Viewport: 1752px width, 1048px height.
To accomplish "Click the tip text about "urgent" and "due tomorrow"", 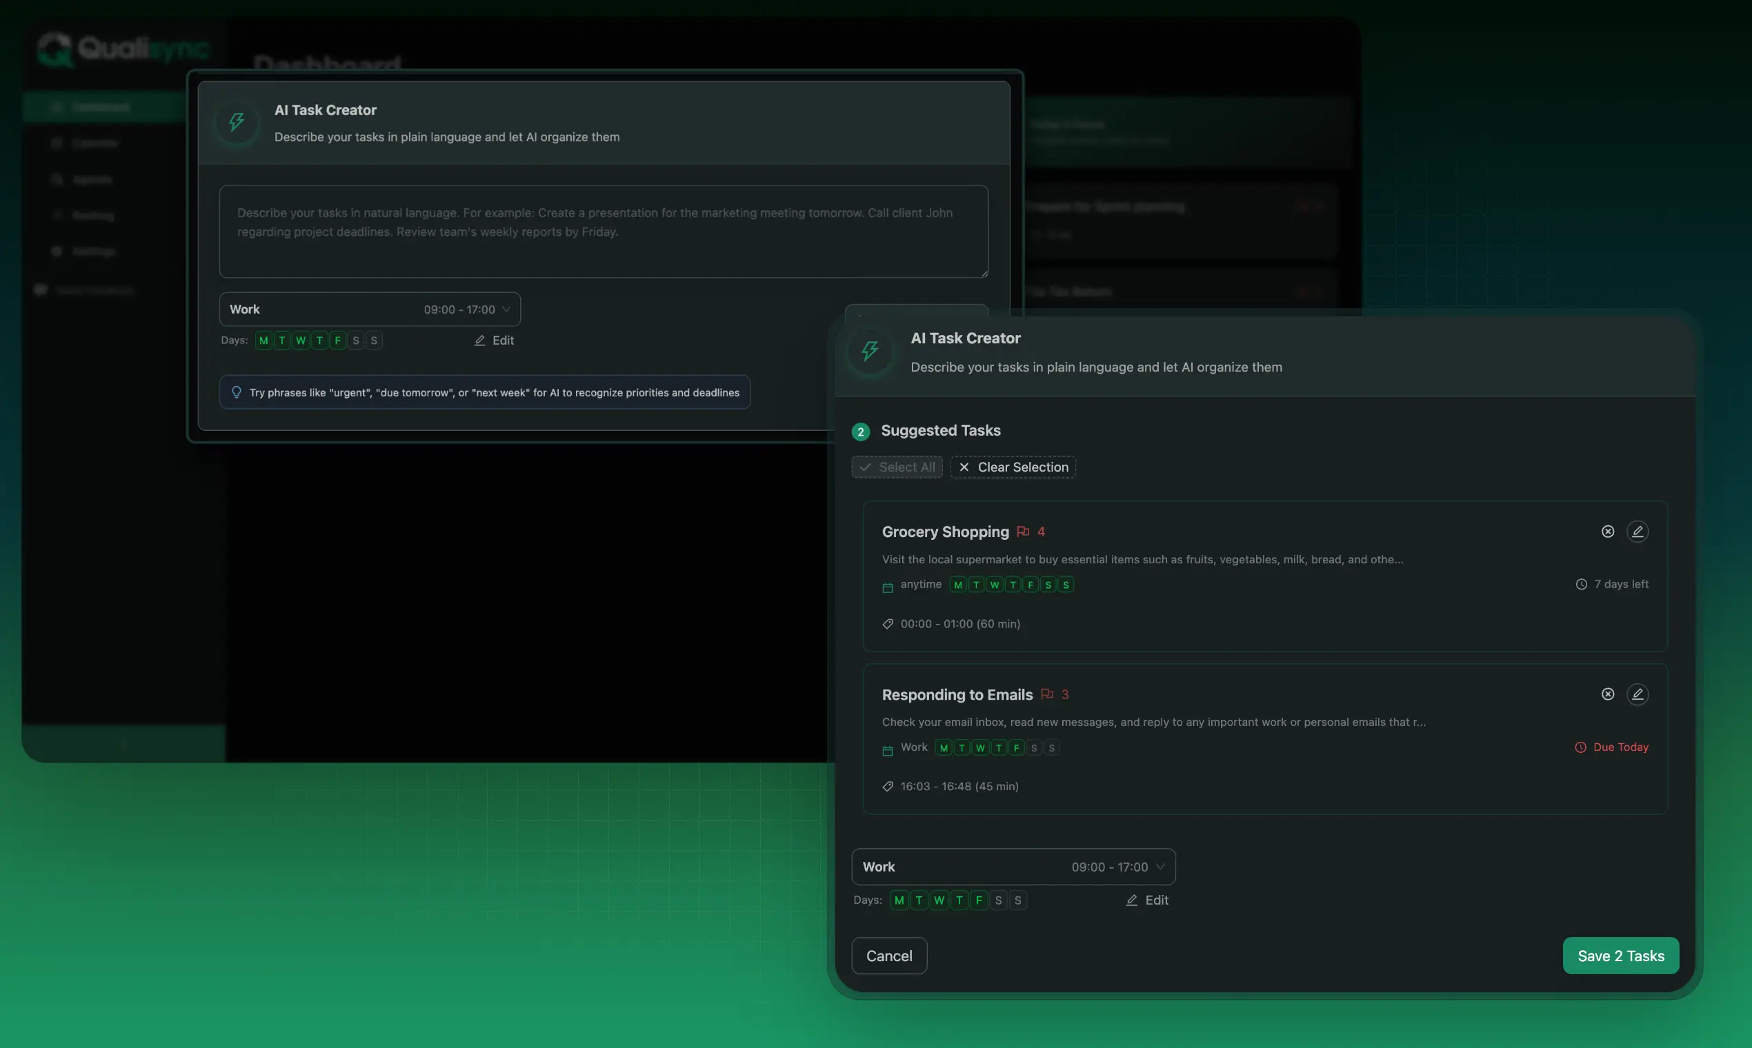I will coord(495,392).
